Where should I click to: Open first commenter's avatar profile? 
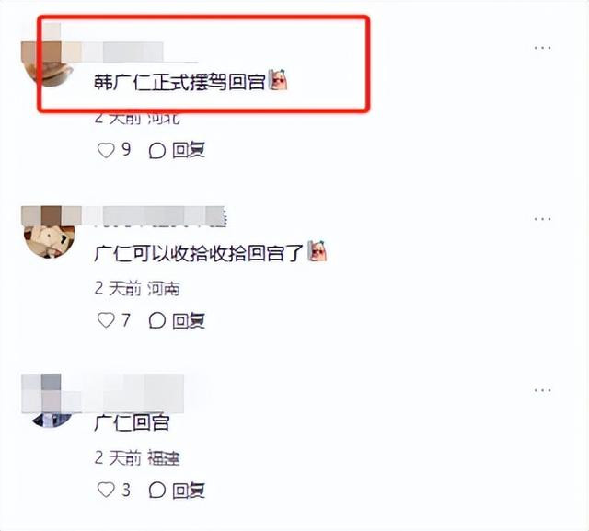(x=49, y=63)
